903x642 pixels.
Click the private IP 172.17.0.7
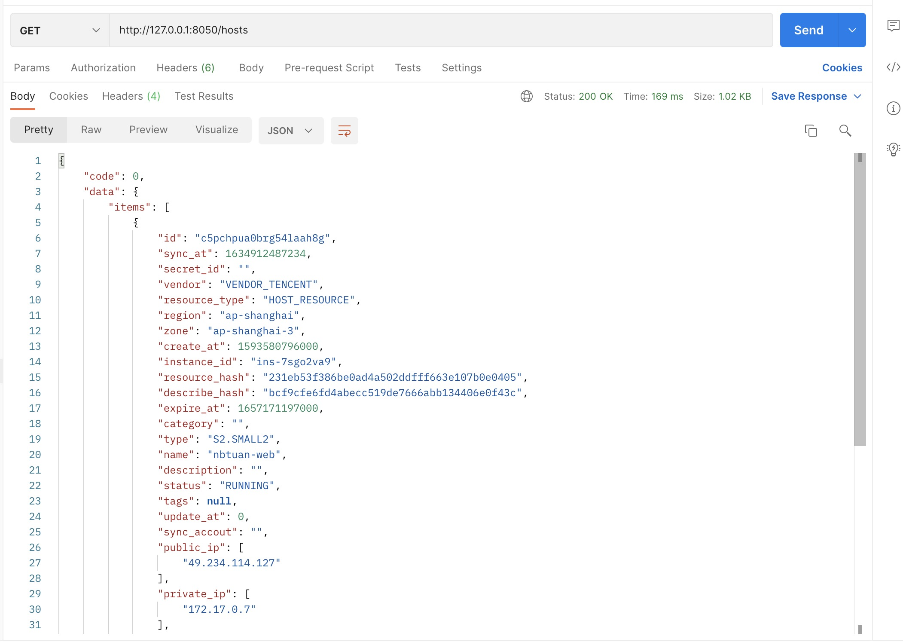pyautogui.click(x=219, y=609)
